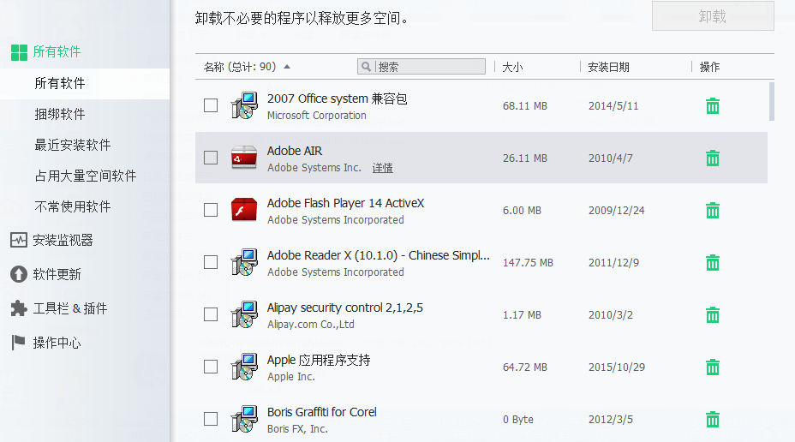Click the Adobe Reader X program icon
The height and width of the screenshot is (442, 795).
pos(244,262)
